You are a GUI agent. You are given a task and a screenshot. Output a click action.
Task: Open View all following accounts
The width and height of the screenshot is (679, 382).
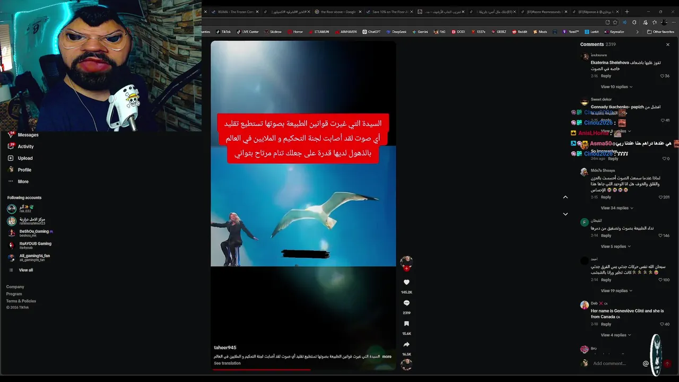(x=25, y=270)
